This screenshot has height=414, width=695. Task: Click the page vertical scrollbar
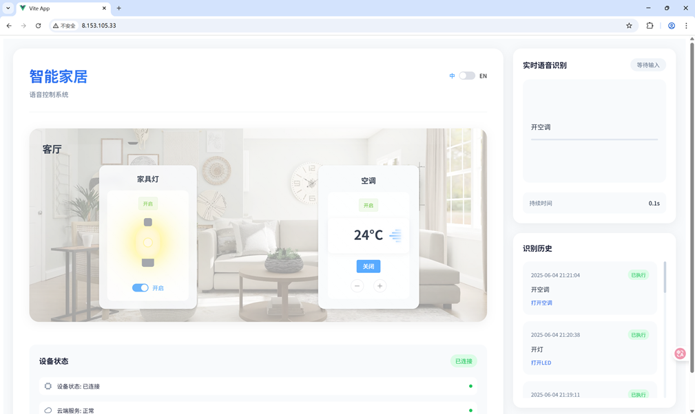click(x=692, y=208)
